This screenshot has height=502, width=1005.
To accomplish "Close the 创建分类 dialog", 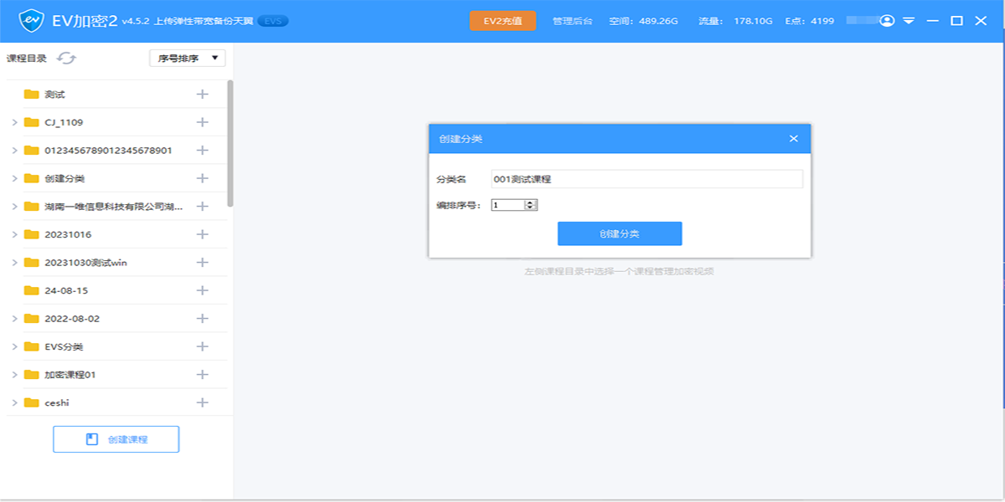I will click(x=793, y=139).
